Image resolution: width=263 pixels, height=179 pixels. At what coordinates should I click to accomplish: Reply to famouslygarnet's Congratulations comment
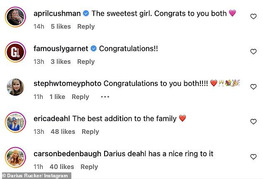pyautogui.click(x=86, y=62)
